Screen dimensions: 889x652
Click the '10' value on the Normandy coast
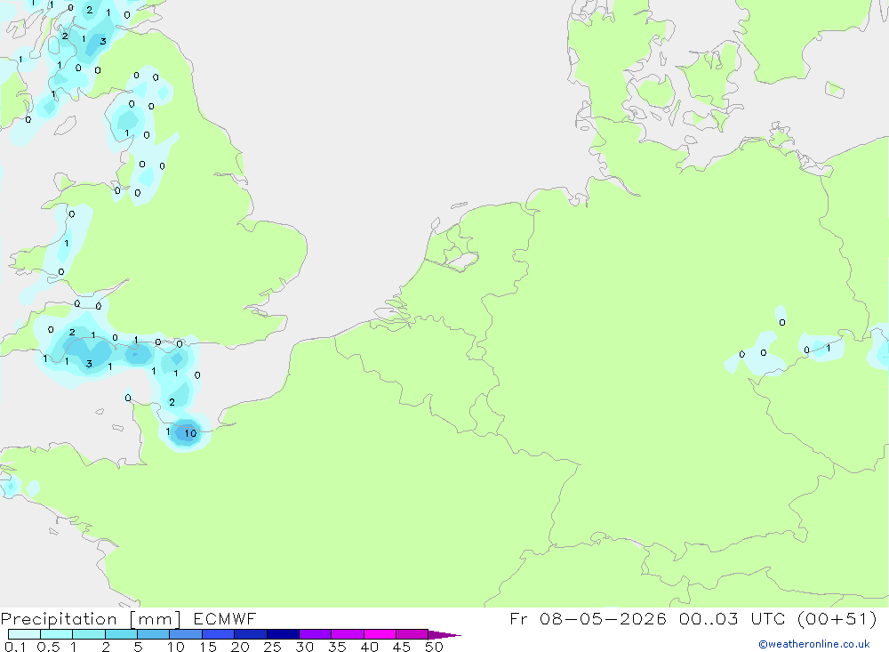pyautogui.click(x=190, y=433)
